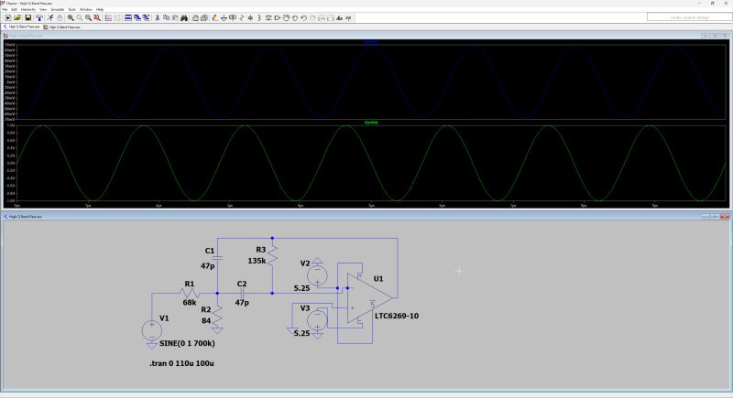Click the Print icon in the toolbar
The height and width of the screenshot is (398, 733).
[195, 17]
